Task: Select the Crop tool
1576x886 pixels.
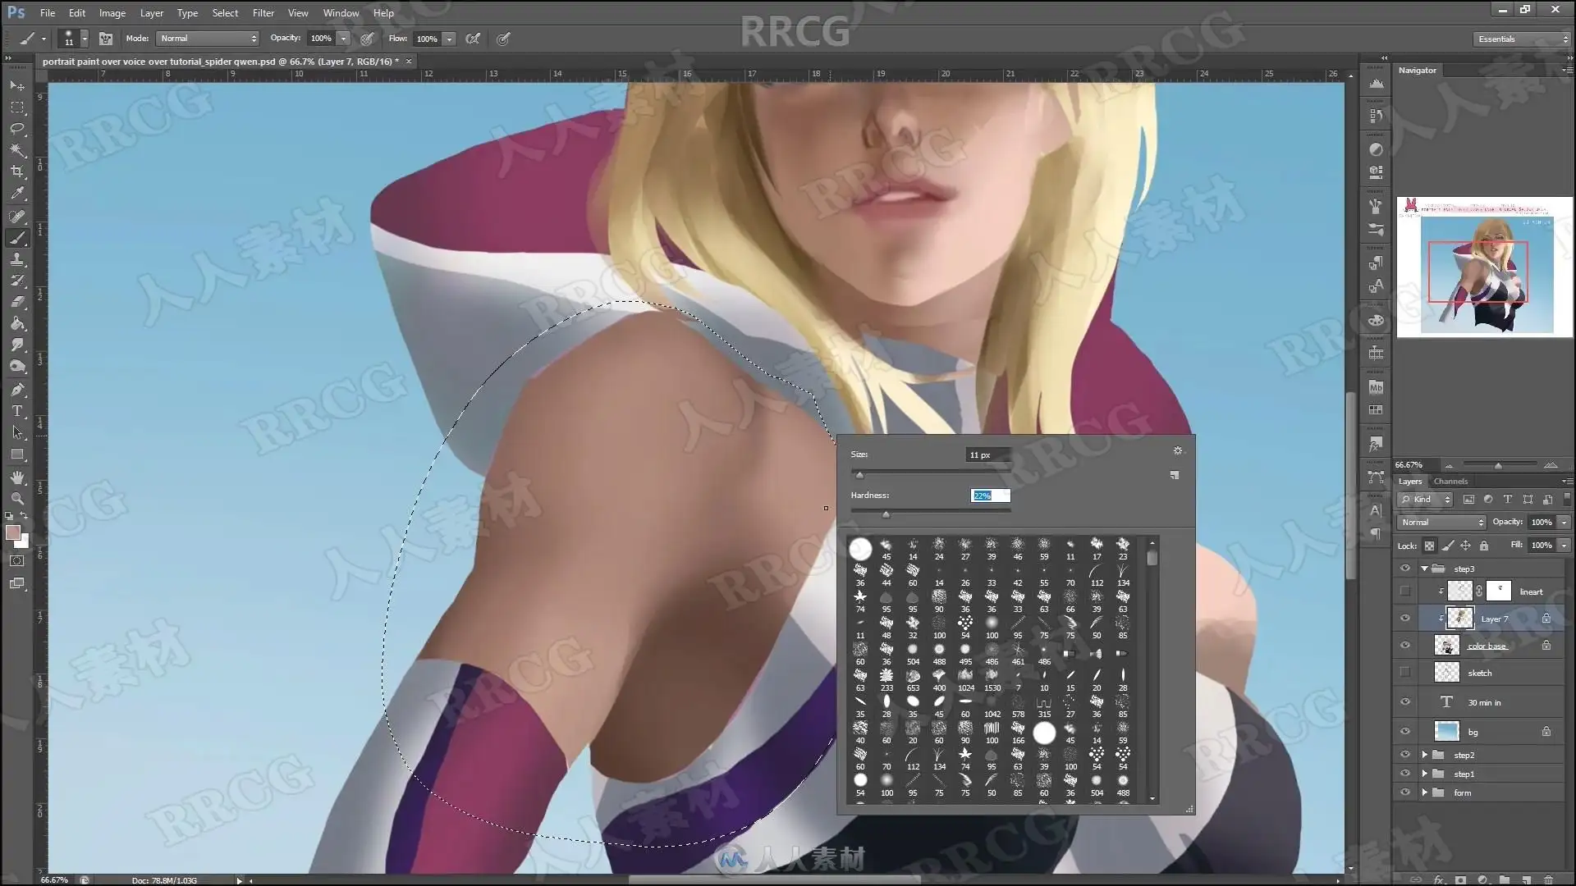Action: [x=17, y=171]
